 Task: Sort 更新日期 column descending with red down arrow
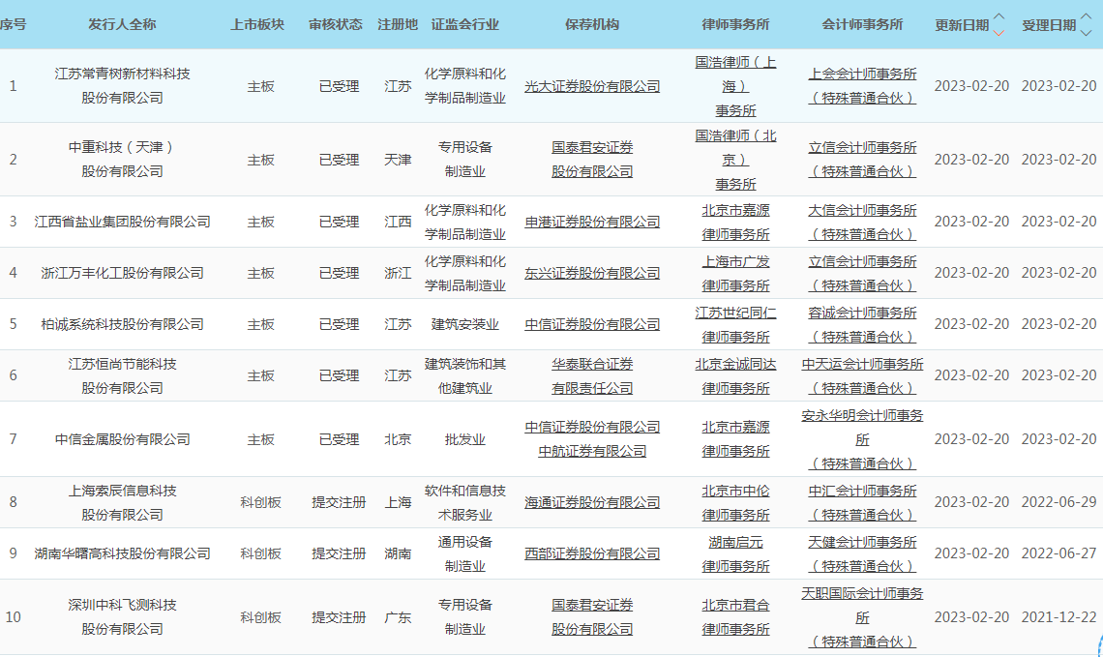(x=999, y=32)
